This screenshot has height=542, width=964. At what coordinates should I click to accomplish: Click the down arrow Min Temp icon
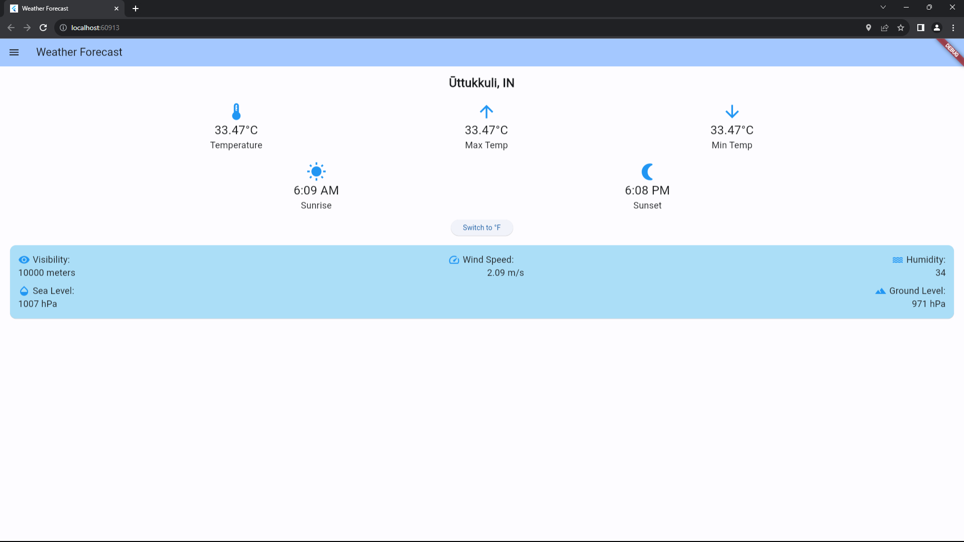732,111
